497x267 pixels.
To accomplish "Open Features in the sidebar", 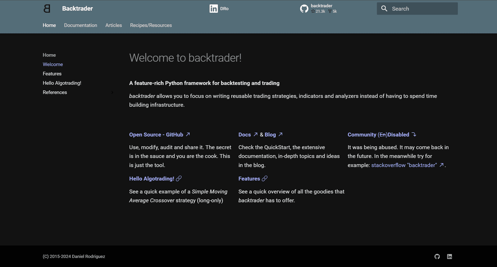I will 52,74.
